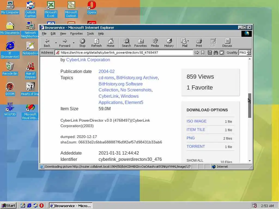Follow the CyberLink Corporation link
Screen dimensions: 279x209
point(88,60)
